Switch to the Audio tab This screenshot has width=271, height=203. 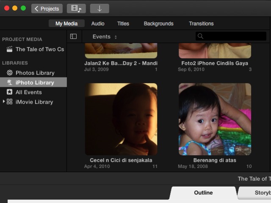pyautogui.click(x=98, y=24)
